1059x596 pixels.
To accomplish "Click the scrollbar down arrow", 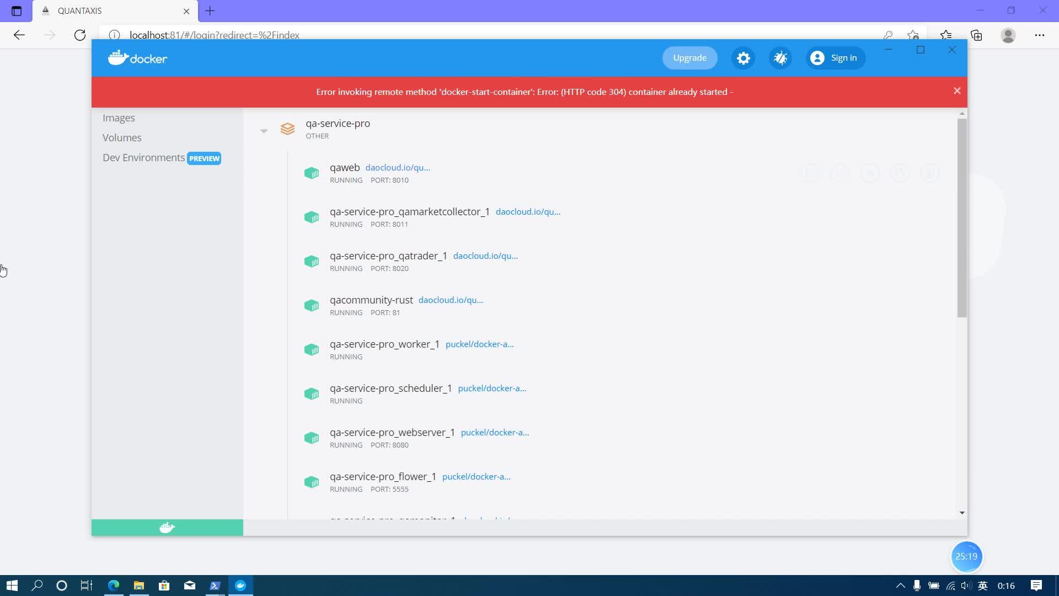I will 962,513.
